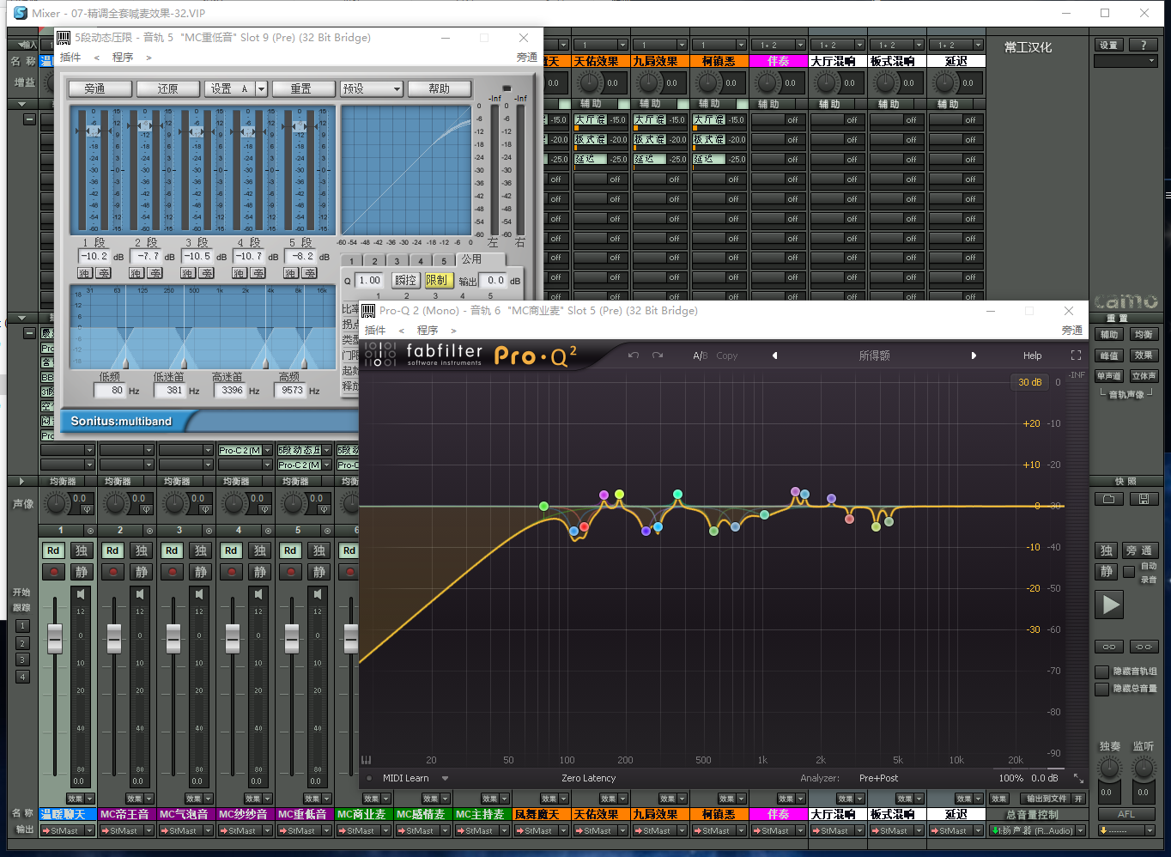The width and height of the screenshot is (1171, 857).
Task: Open 程序 menu in the Pro-Q 2 window
Action: (428, 331)
